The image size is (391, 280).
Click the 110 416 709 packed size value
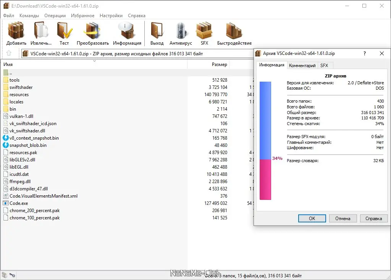[373, 118]
